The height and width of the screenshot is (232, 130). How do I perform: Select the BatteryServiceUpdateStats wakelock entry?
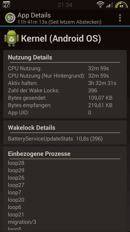pos(55,139)
